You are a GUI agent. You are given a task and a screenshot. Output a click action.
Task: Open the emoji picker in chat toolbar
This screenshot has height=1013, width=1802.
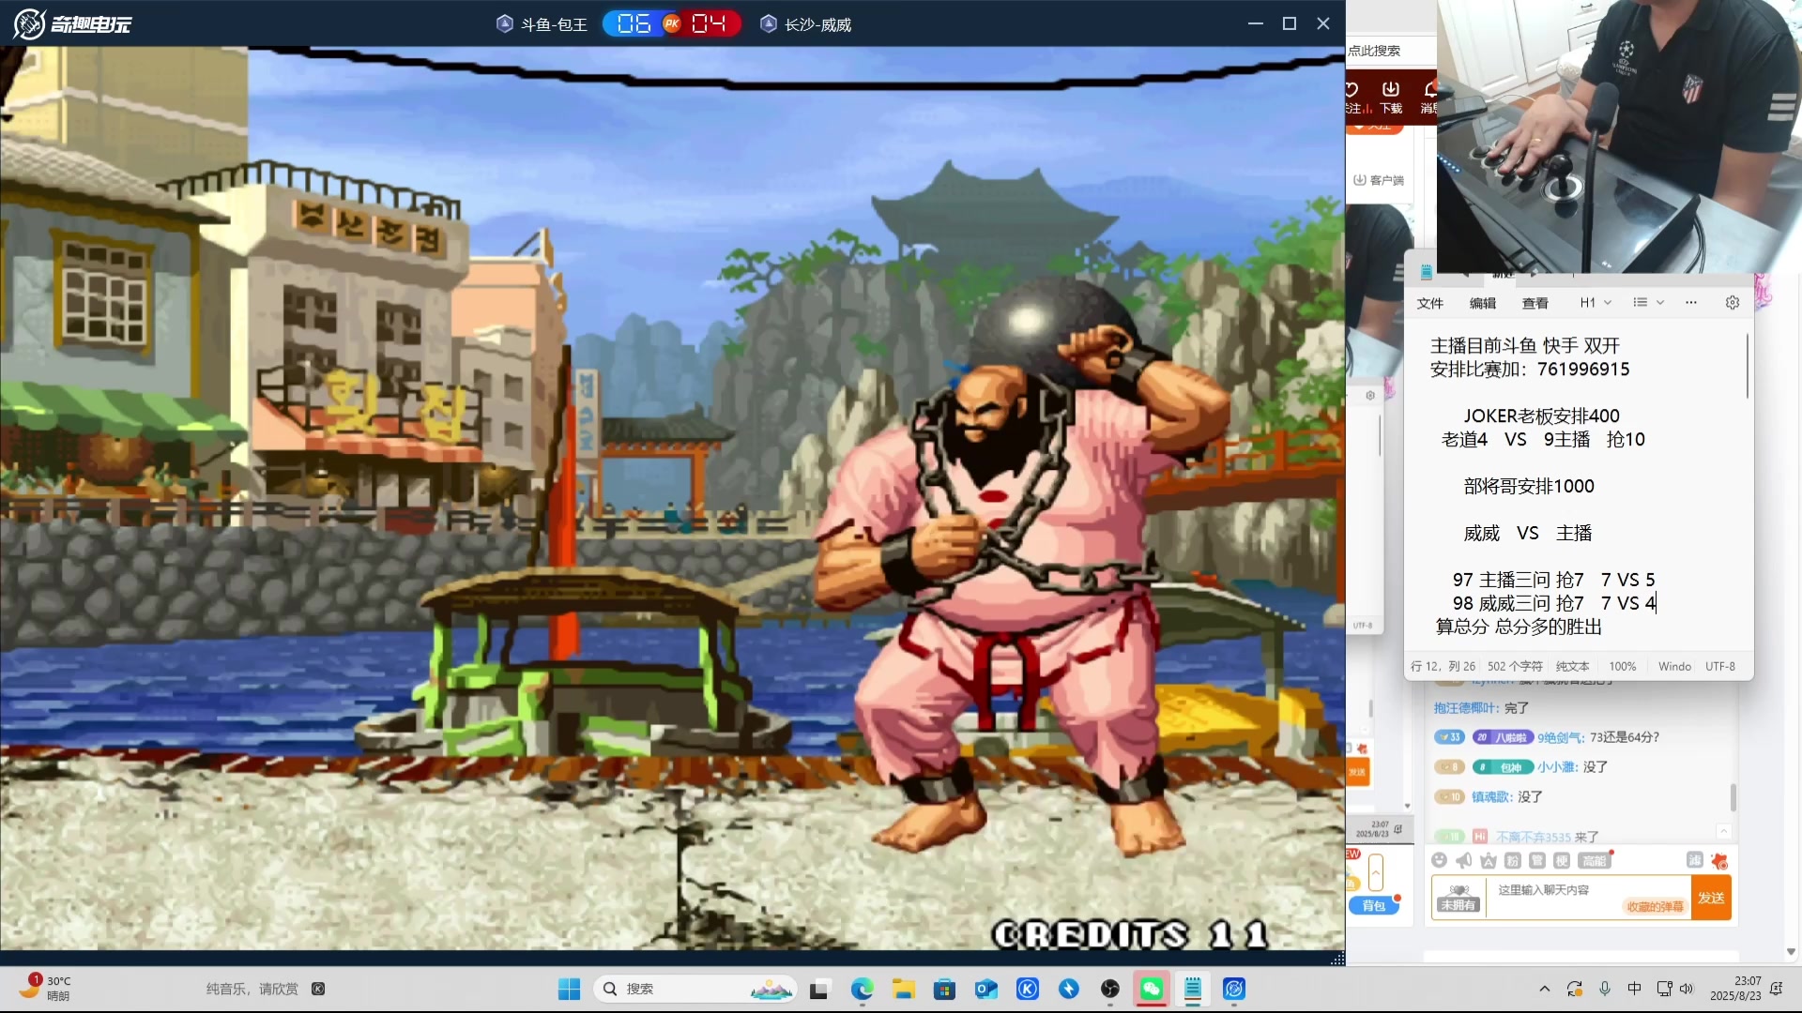(1439, 860)
